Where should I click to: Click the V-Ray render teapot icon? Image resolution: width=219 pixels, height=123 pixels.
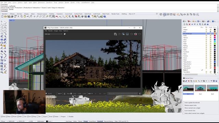point(165,14)
